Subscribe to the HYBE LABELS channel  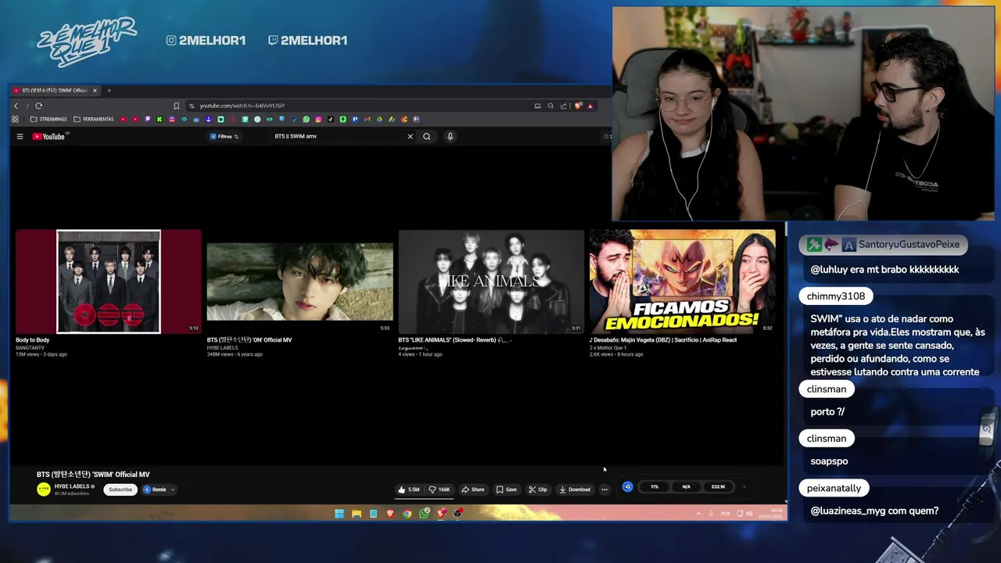120,489
